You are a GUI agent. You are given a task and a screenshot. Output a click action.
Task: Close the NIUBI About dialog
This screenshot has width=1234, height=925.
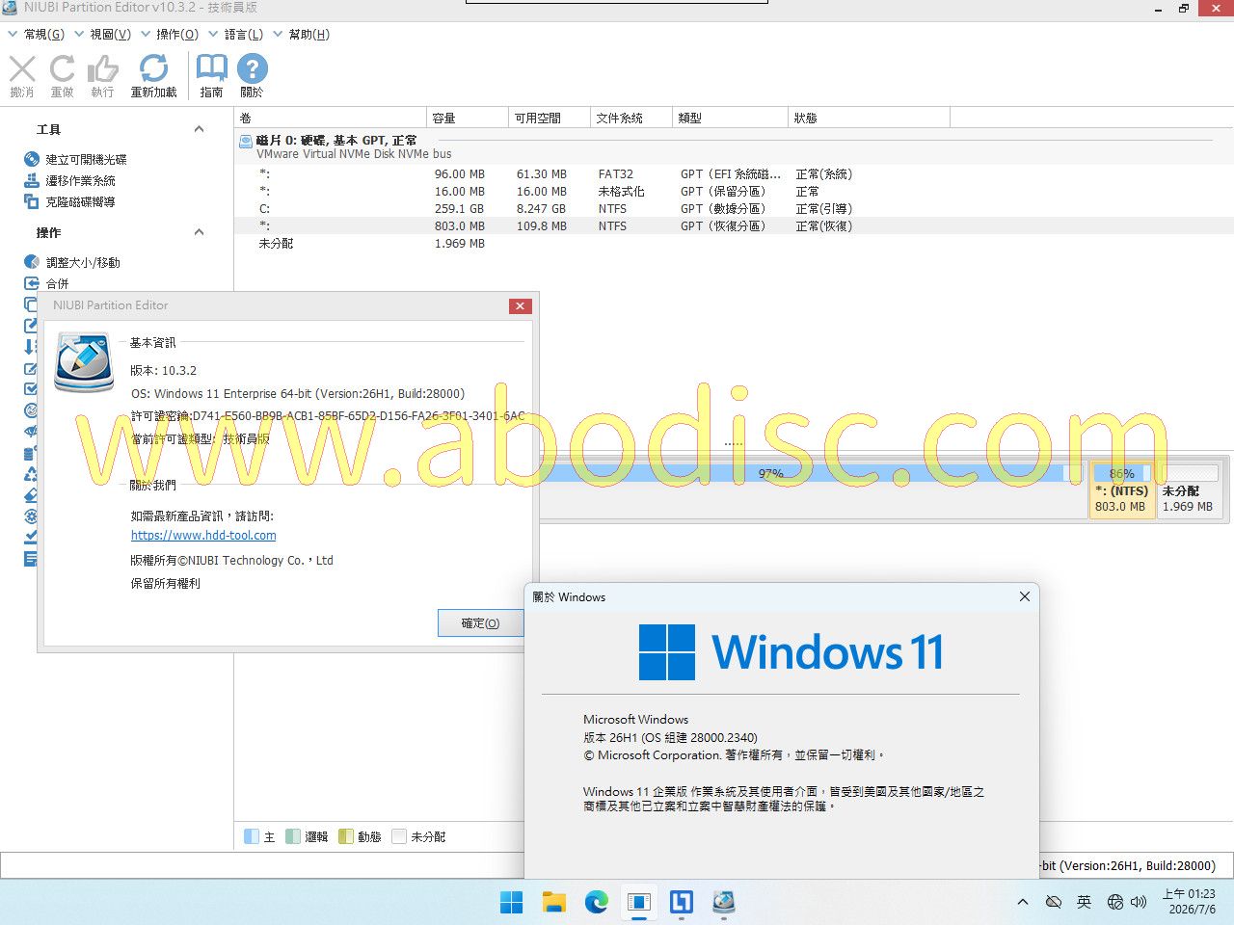click(x=520, y=305)
